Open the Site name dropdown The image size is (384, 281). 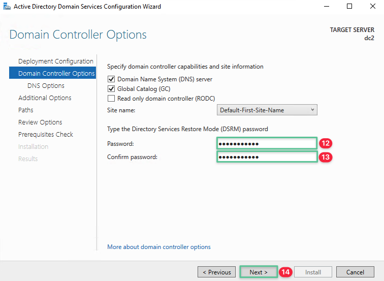[267, 110]
